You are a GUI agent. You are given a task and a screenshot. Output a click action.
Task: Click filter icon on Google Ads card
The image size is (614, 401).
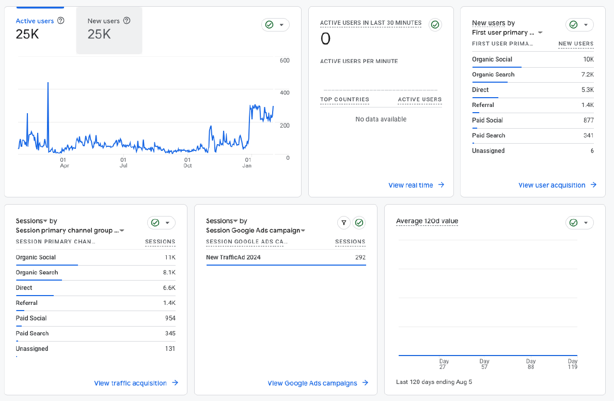(x=343, y=223)
